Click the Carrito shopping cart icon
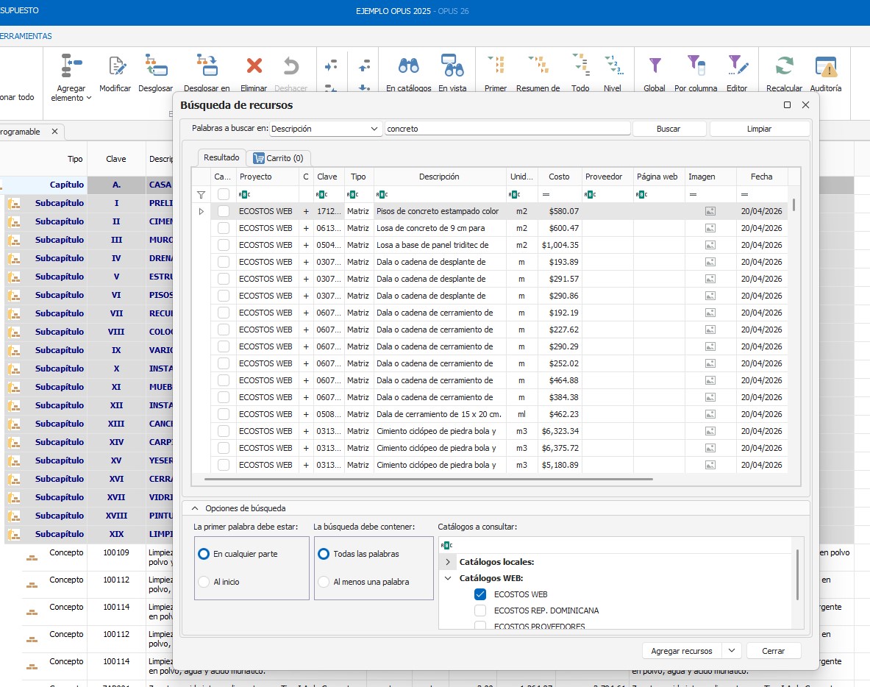 [x=259, y=158]
